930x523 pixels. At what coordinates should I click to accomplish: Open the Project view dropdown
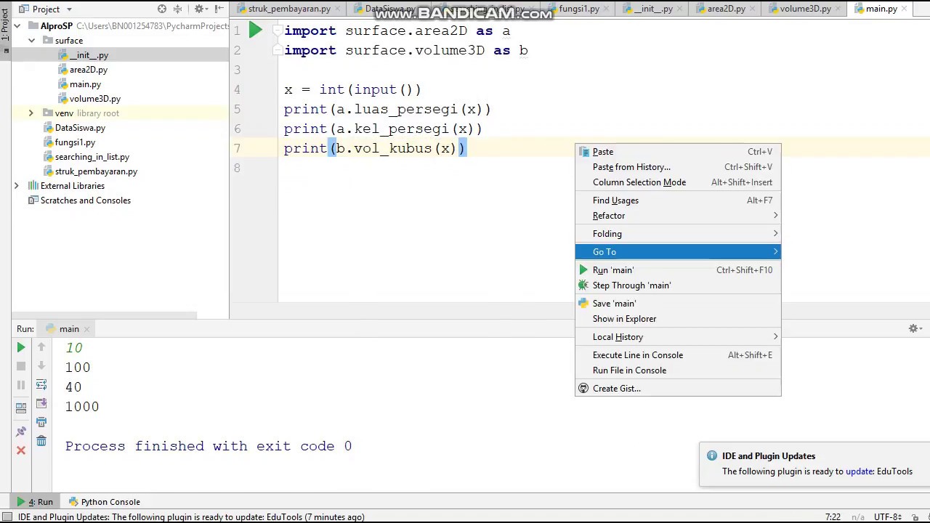pos(45,9)
